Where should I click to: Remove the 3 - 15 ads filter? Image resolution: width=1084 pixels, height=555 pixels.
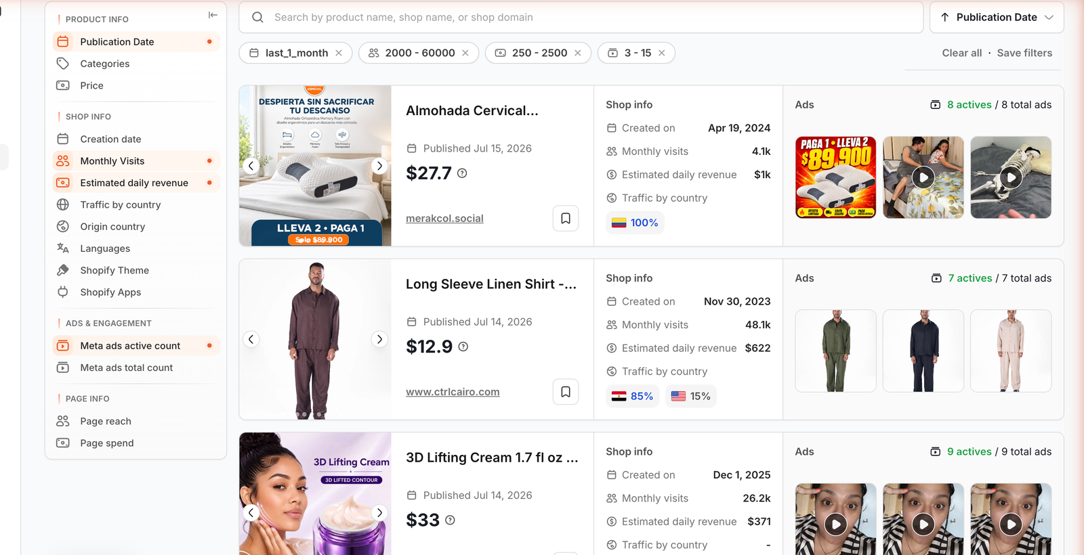pyautogui.click(x=662, y=53)
